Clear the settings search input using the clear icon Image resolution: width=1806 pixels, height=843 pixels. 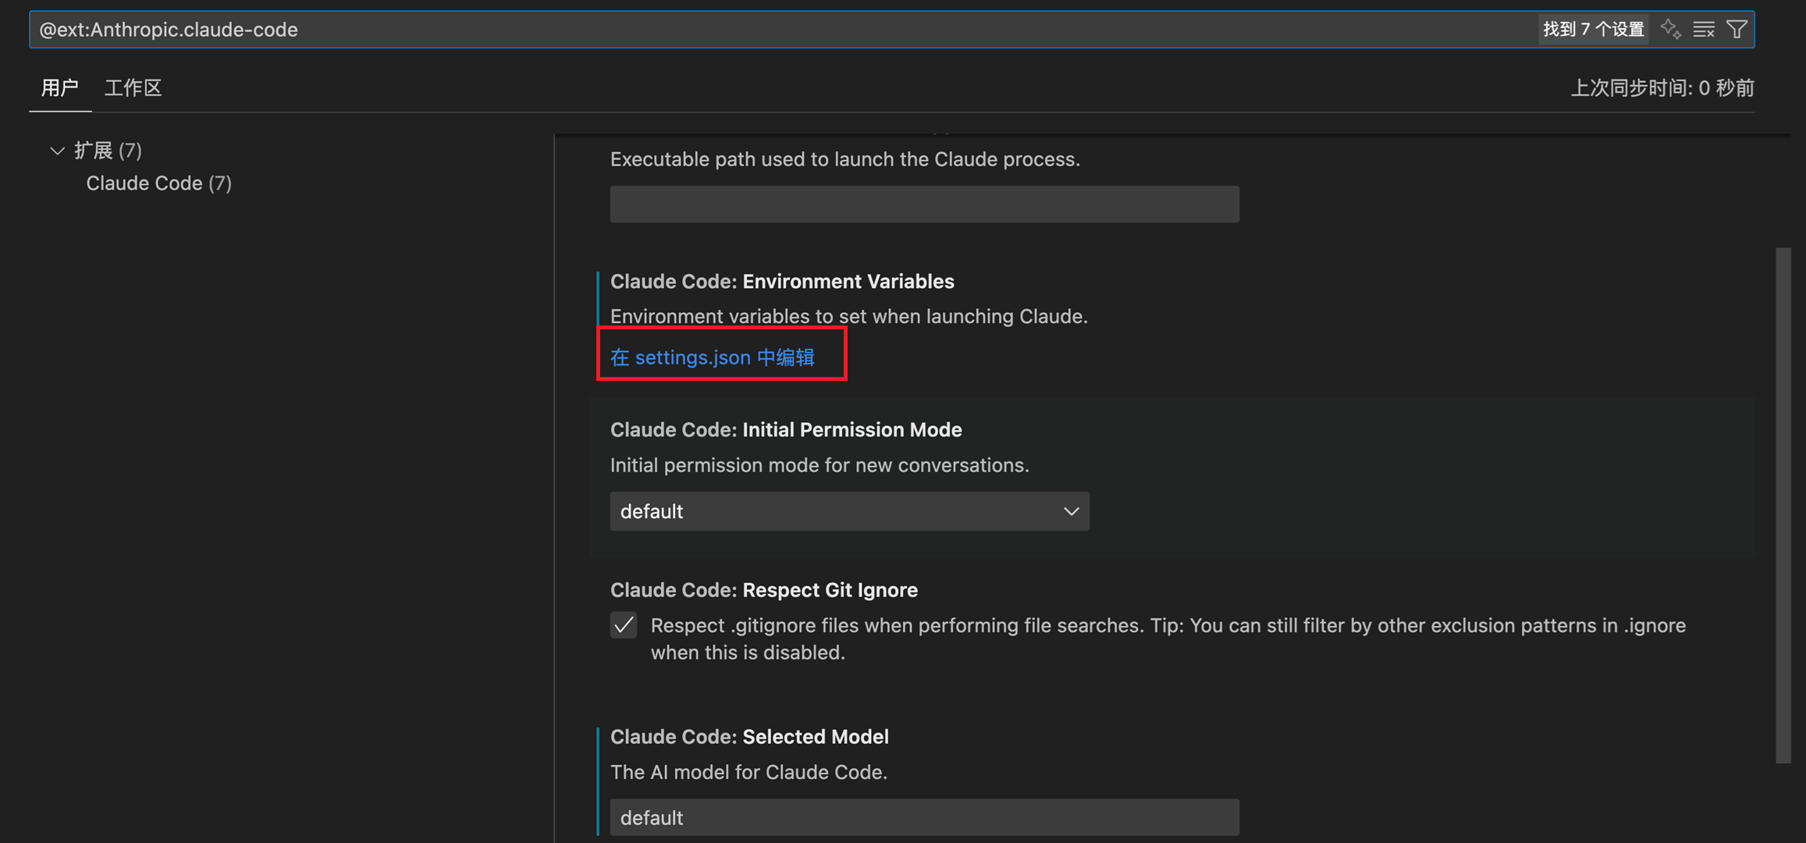click(1704, 28)
